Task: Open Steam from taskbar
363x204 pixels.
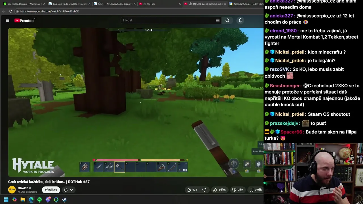Action: [64, 199]
